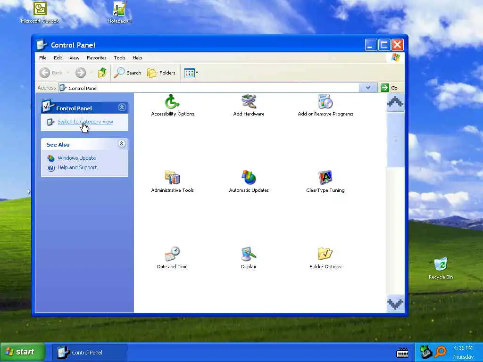Switch to Category View link
Image resolution: width=483 pixels, height=362 pixels.
(x=85, y=122)
